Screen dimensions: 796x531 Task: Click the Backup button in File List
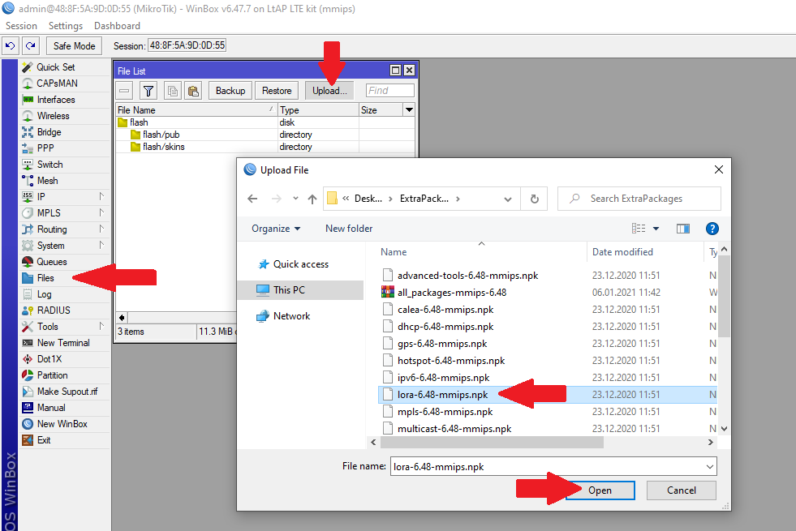[230, 91]
